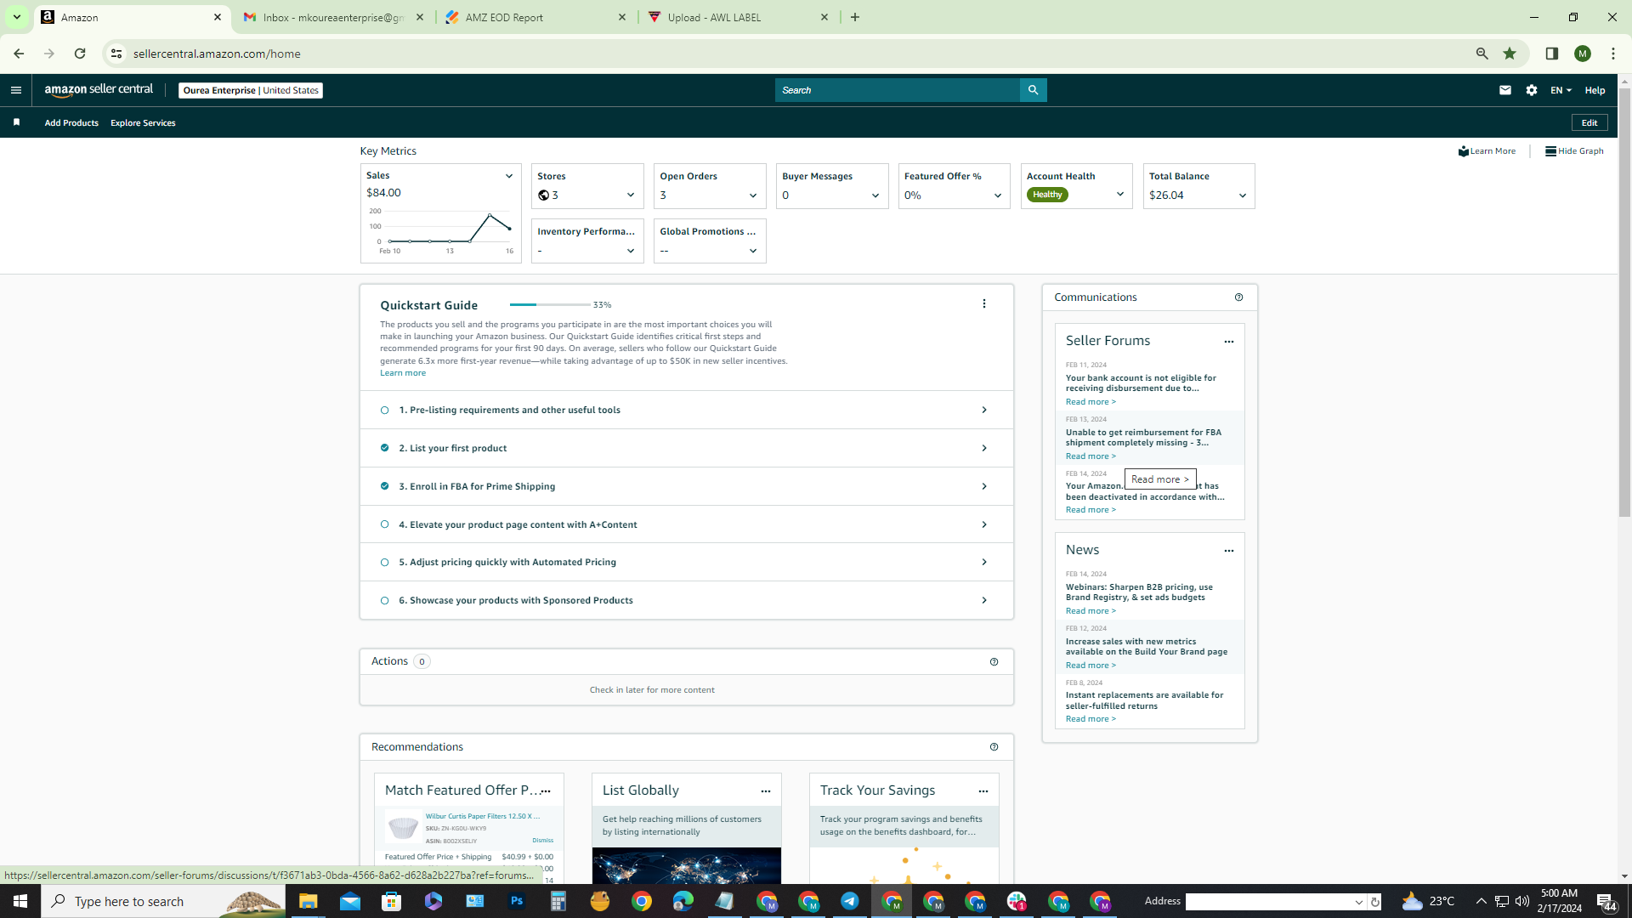1632x918 pixels.
Task: Open the Seller Central hamburger menu
Action: tap(16, 90)
